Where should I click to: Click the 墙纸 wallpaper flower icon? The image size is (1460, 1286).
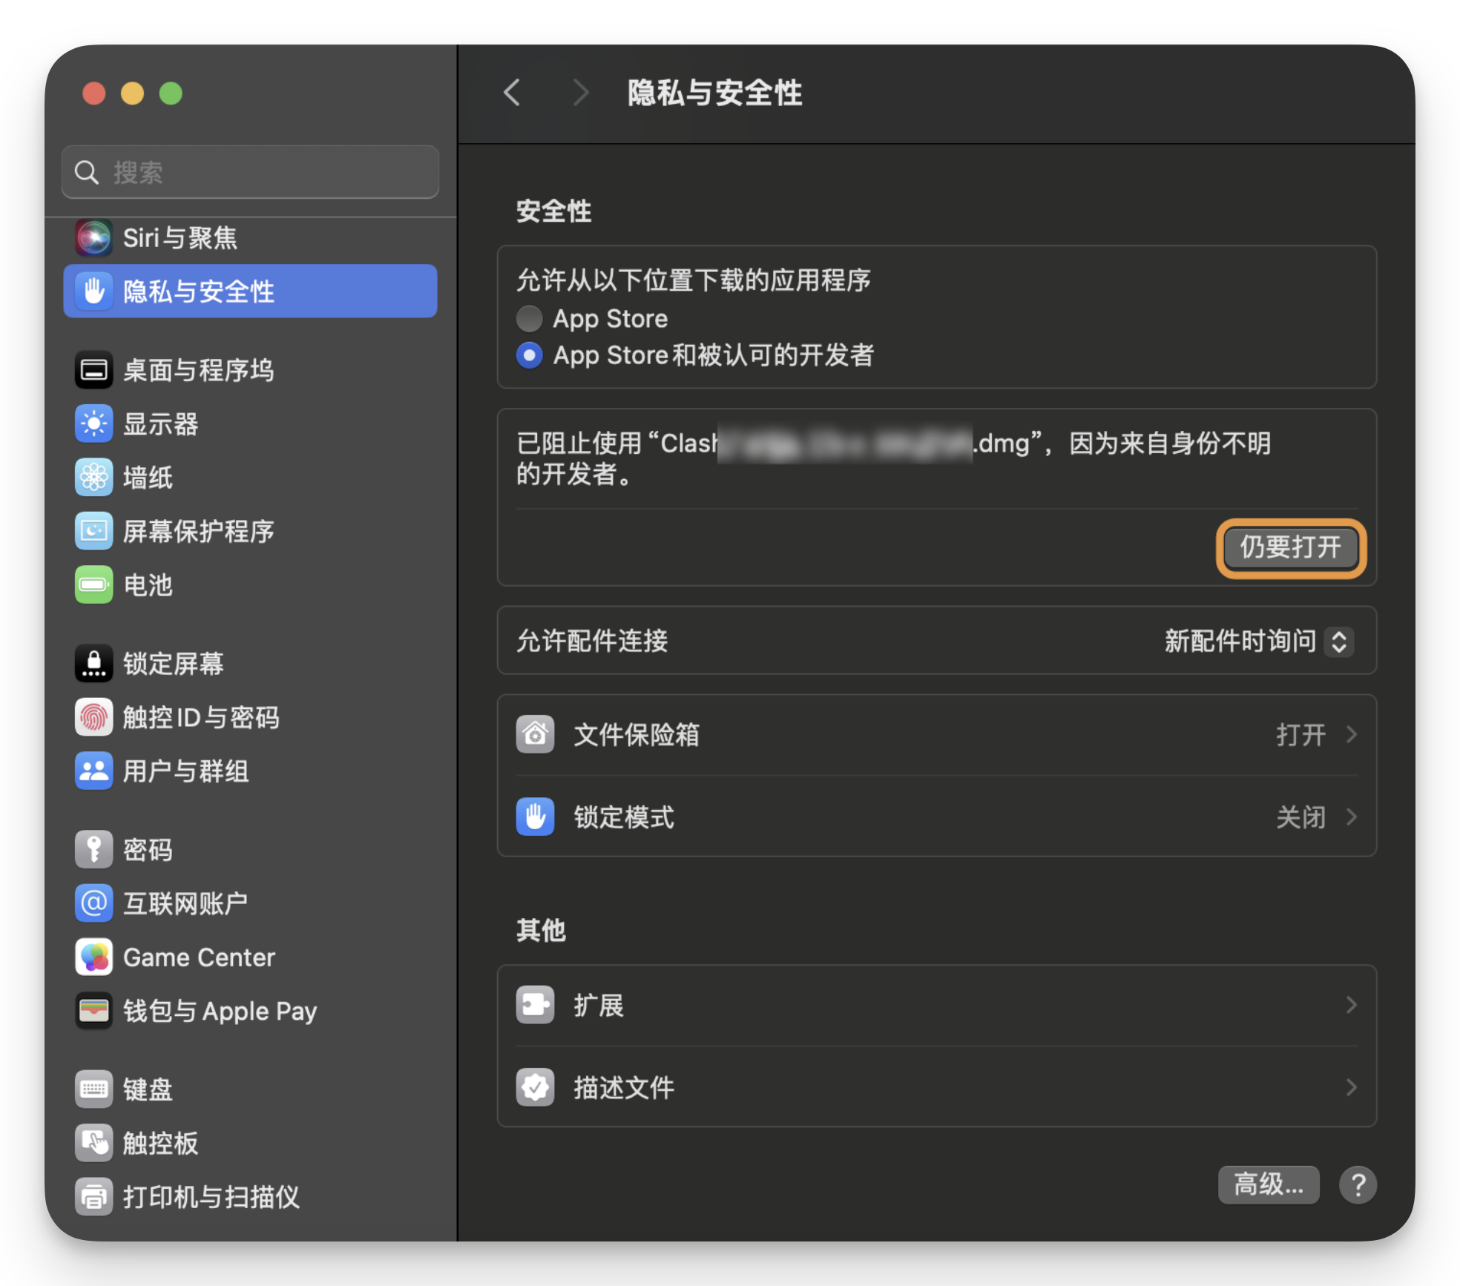[94, 477]
